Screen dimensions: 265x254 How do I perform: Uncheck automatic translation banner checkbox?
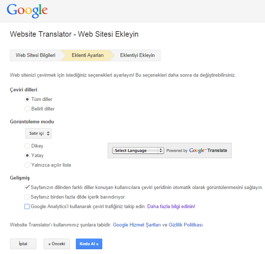point(27,187)
